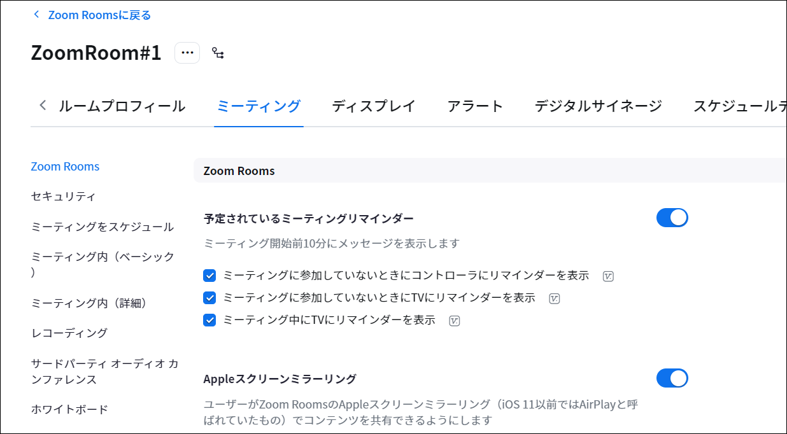Select Zoom Rooms in the sidebar
Viewport: 787px width, 434px height.
coord(66,167)
